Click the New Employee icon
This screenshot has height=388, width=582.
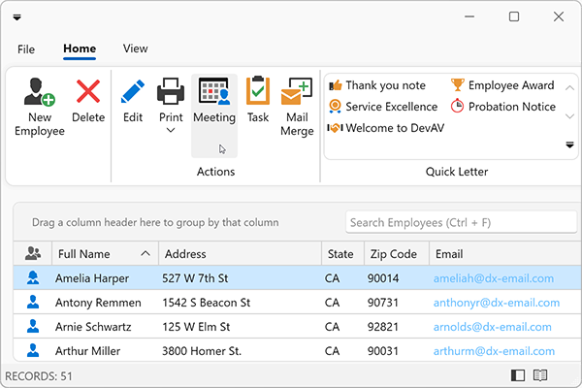click(39, 92)
